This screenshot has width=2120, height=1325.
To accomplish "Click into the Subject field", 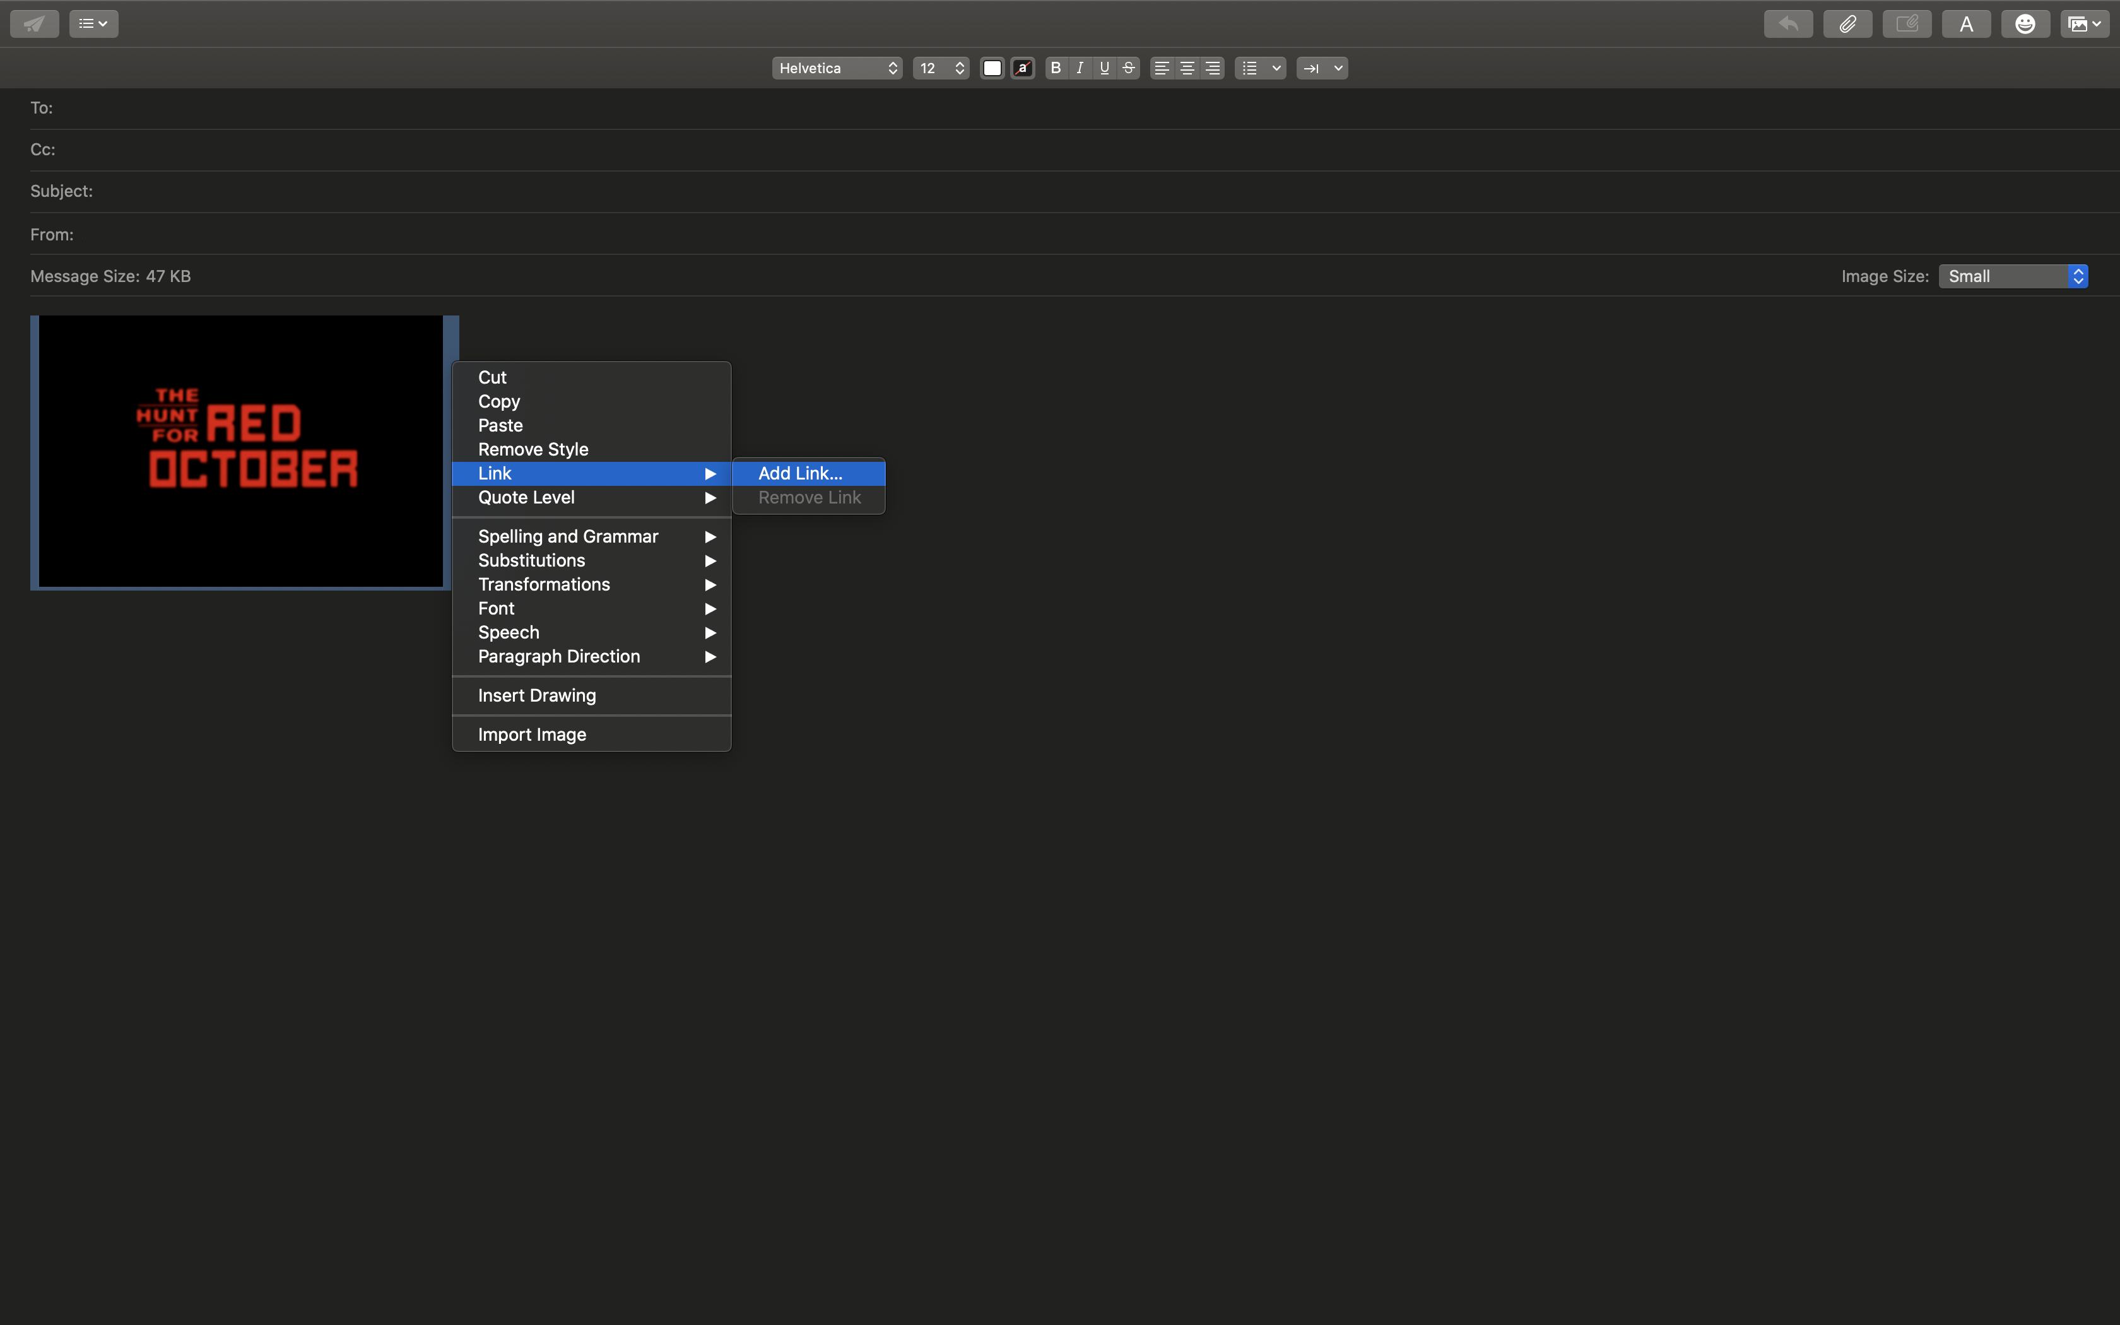I will [x=1051, y=191].
